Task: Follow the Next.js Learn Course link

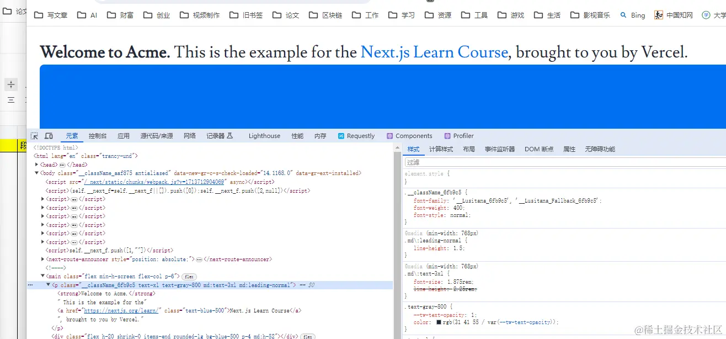Action: coord(434,52)
